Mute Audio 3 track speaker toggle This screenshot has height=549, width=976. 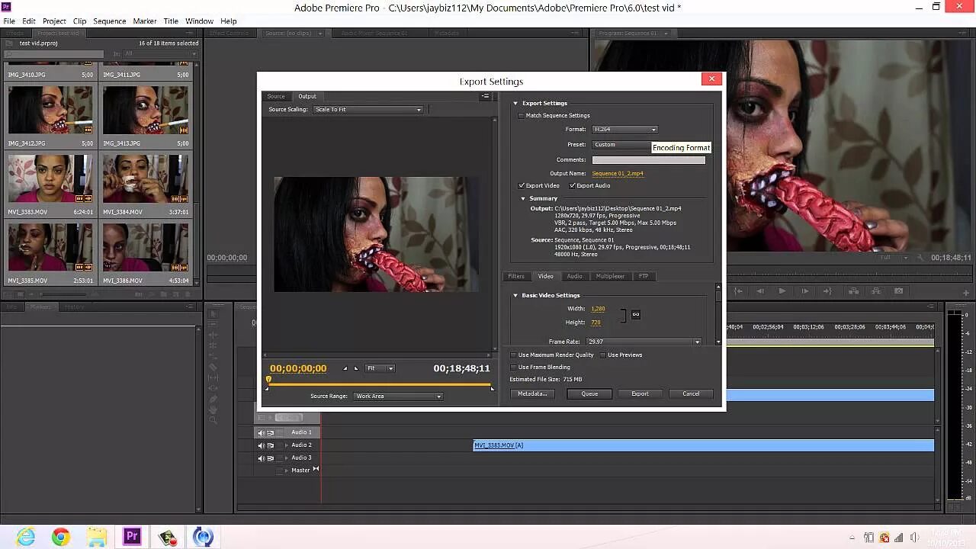pos(261,458)
